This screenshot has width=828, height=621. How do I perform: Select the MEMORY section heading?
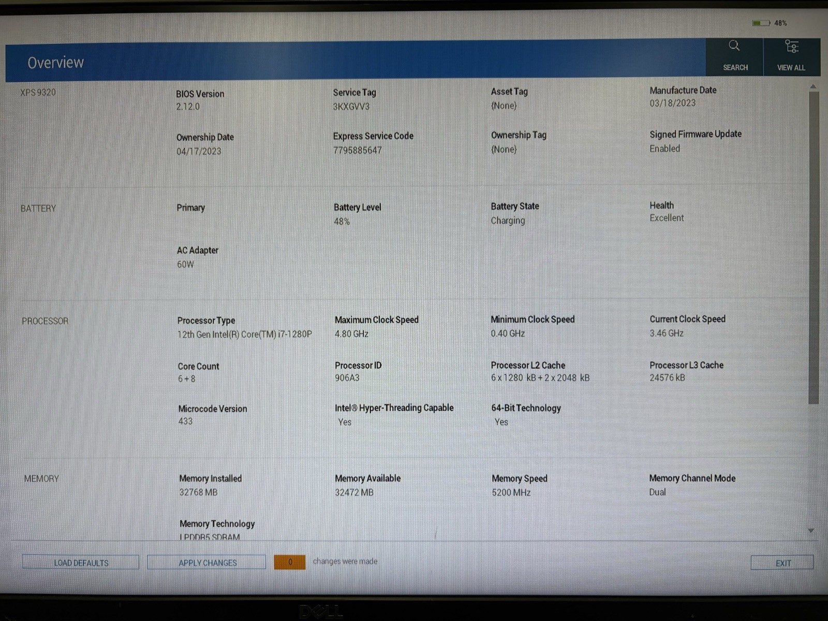click(x=41, y=479)
